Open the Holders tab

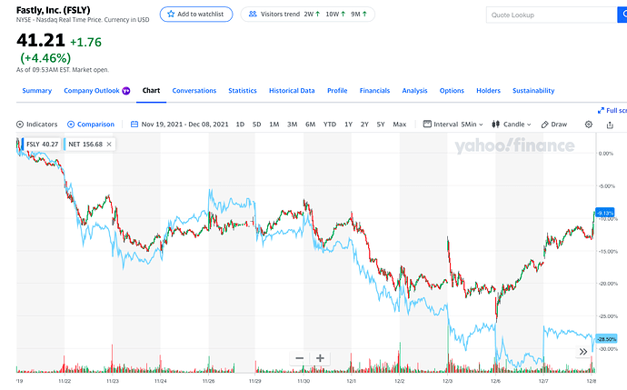pos(488,91)
